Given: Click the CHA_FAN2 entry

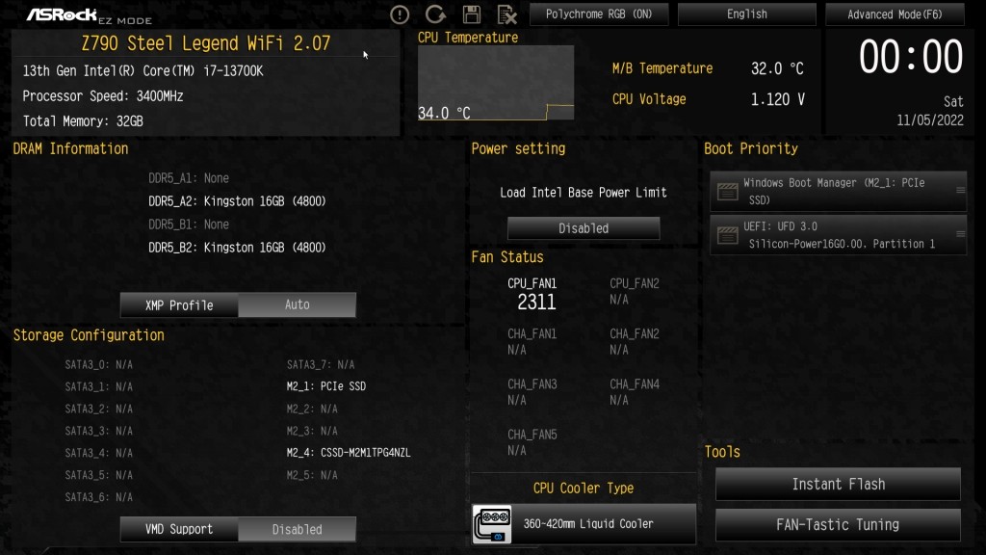Looking at the screenshot, I should pyautogui.click(x=634, y=342).
